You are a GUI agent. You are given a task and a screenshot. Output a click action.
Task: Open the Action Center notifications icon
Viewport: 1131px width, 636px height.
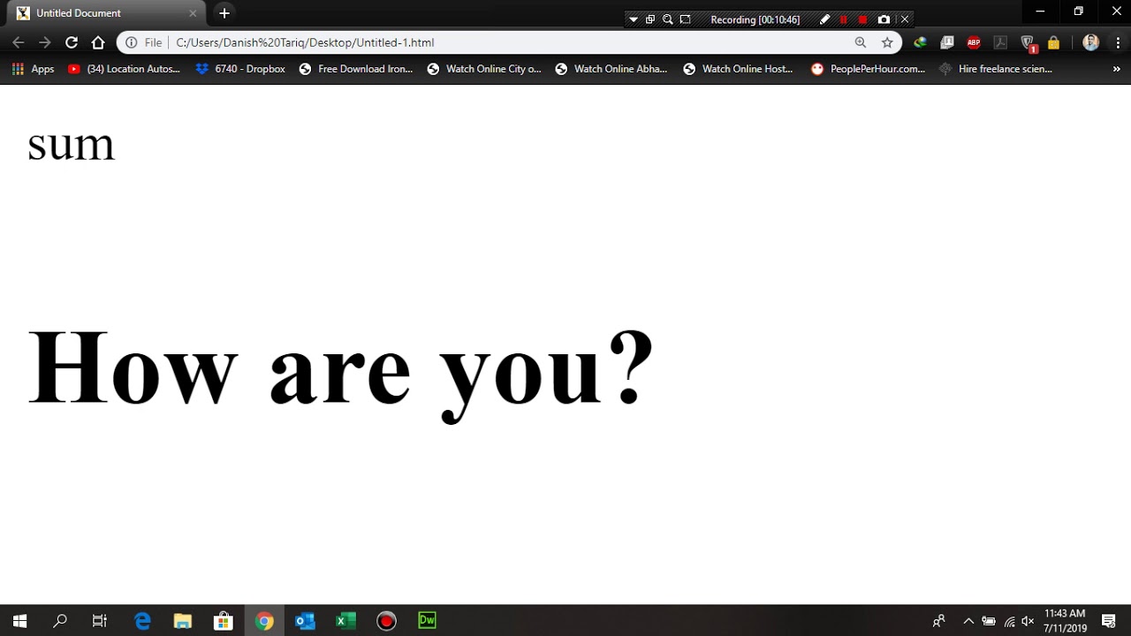(x=1109, y=621)
